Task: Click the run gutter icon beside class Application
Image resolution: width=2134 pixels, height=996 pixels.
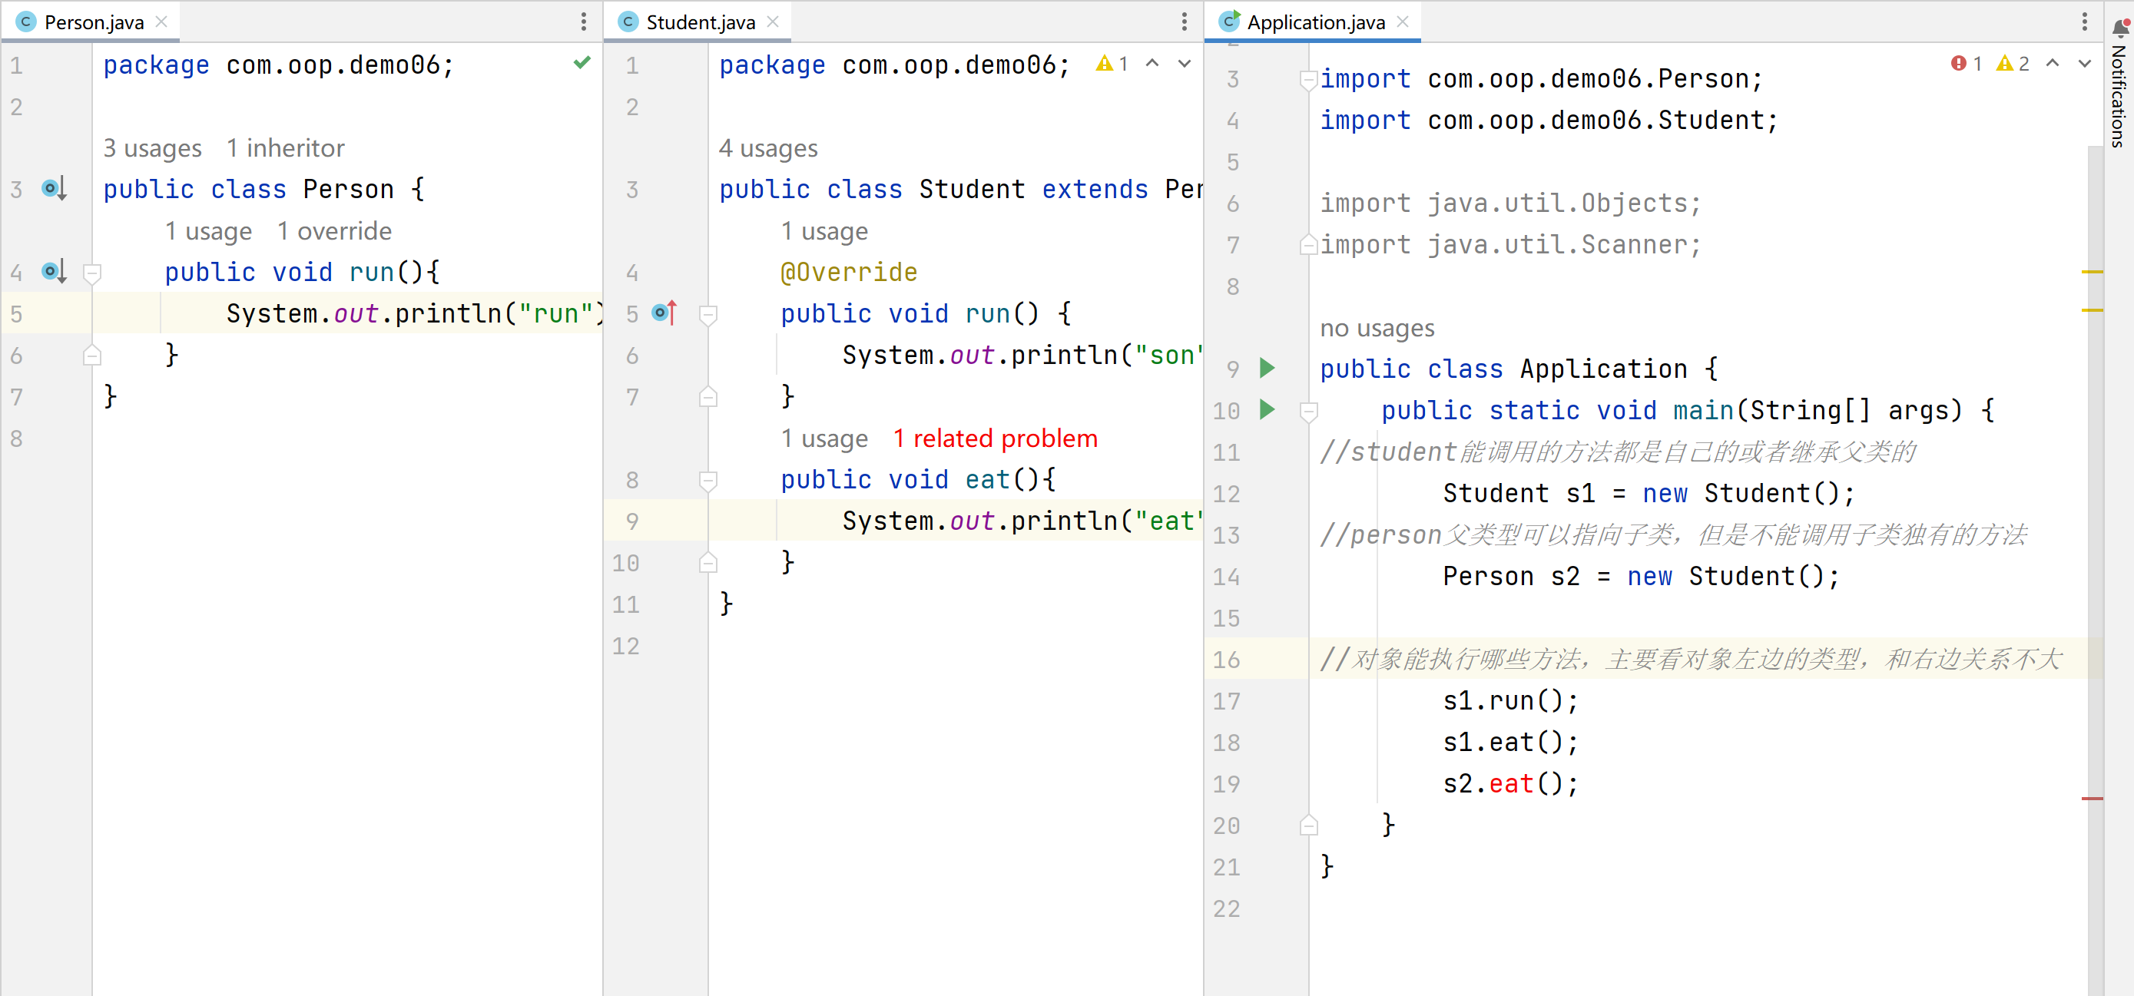Action: coord(1267,369)
